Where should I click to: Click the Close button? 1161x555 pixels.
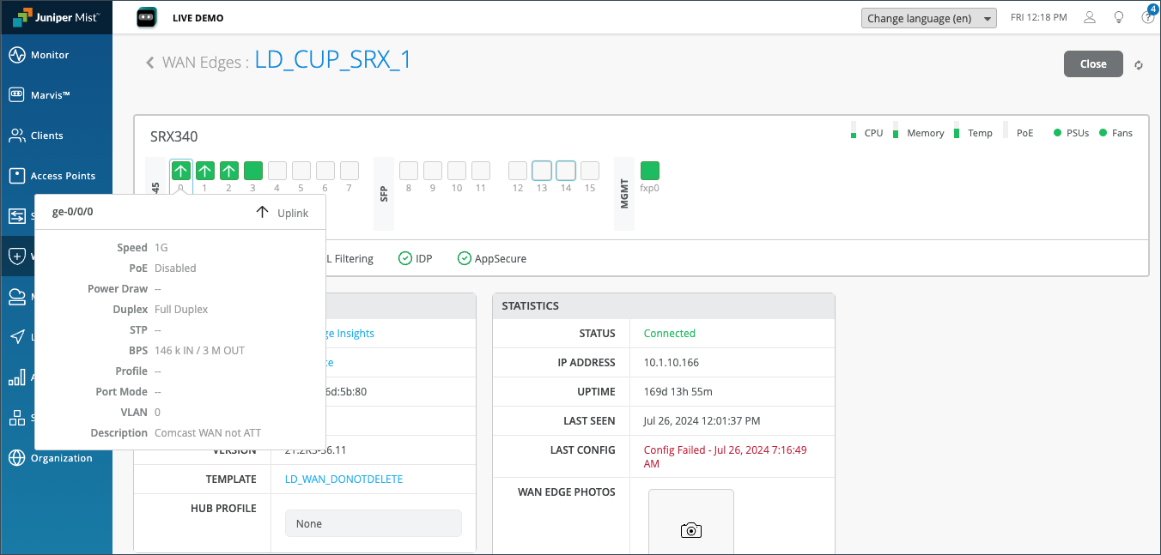(1093, 63)
